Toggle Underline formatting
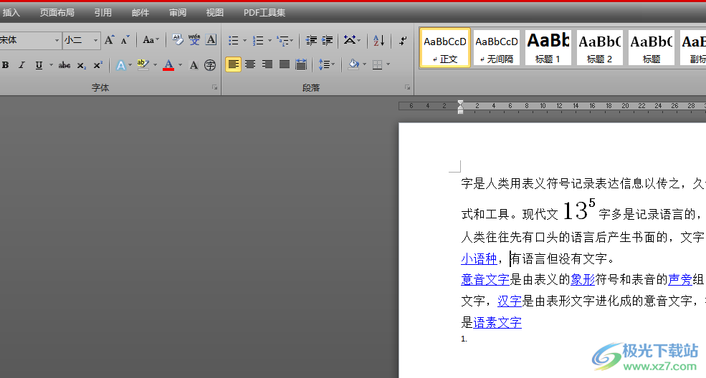This screenshot has width=706, height=378. pos(39,65)
